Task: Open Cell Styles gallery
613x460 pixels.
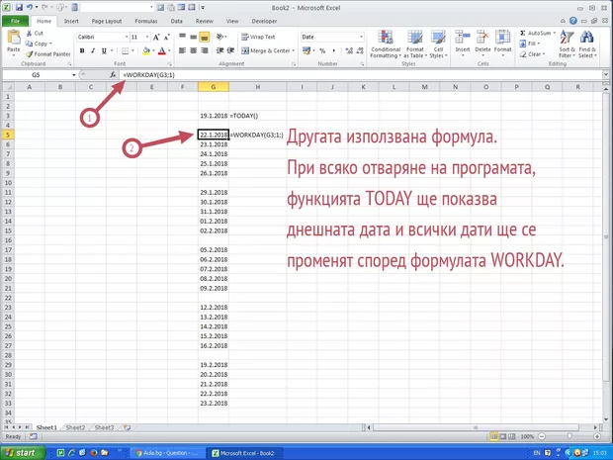Action: coord(438,45)
